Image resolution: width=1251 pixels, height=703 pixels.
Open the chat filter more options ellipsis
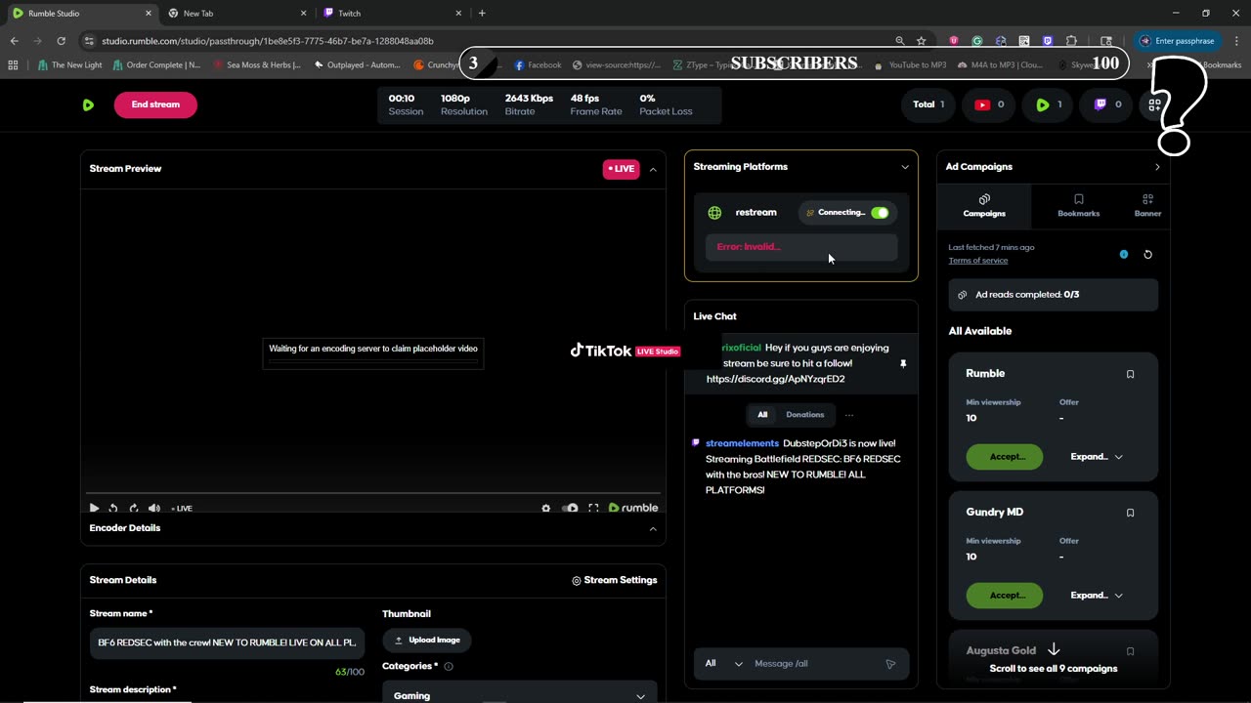tap(849, 415)
